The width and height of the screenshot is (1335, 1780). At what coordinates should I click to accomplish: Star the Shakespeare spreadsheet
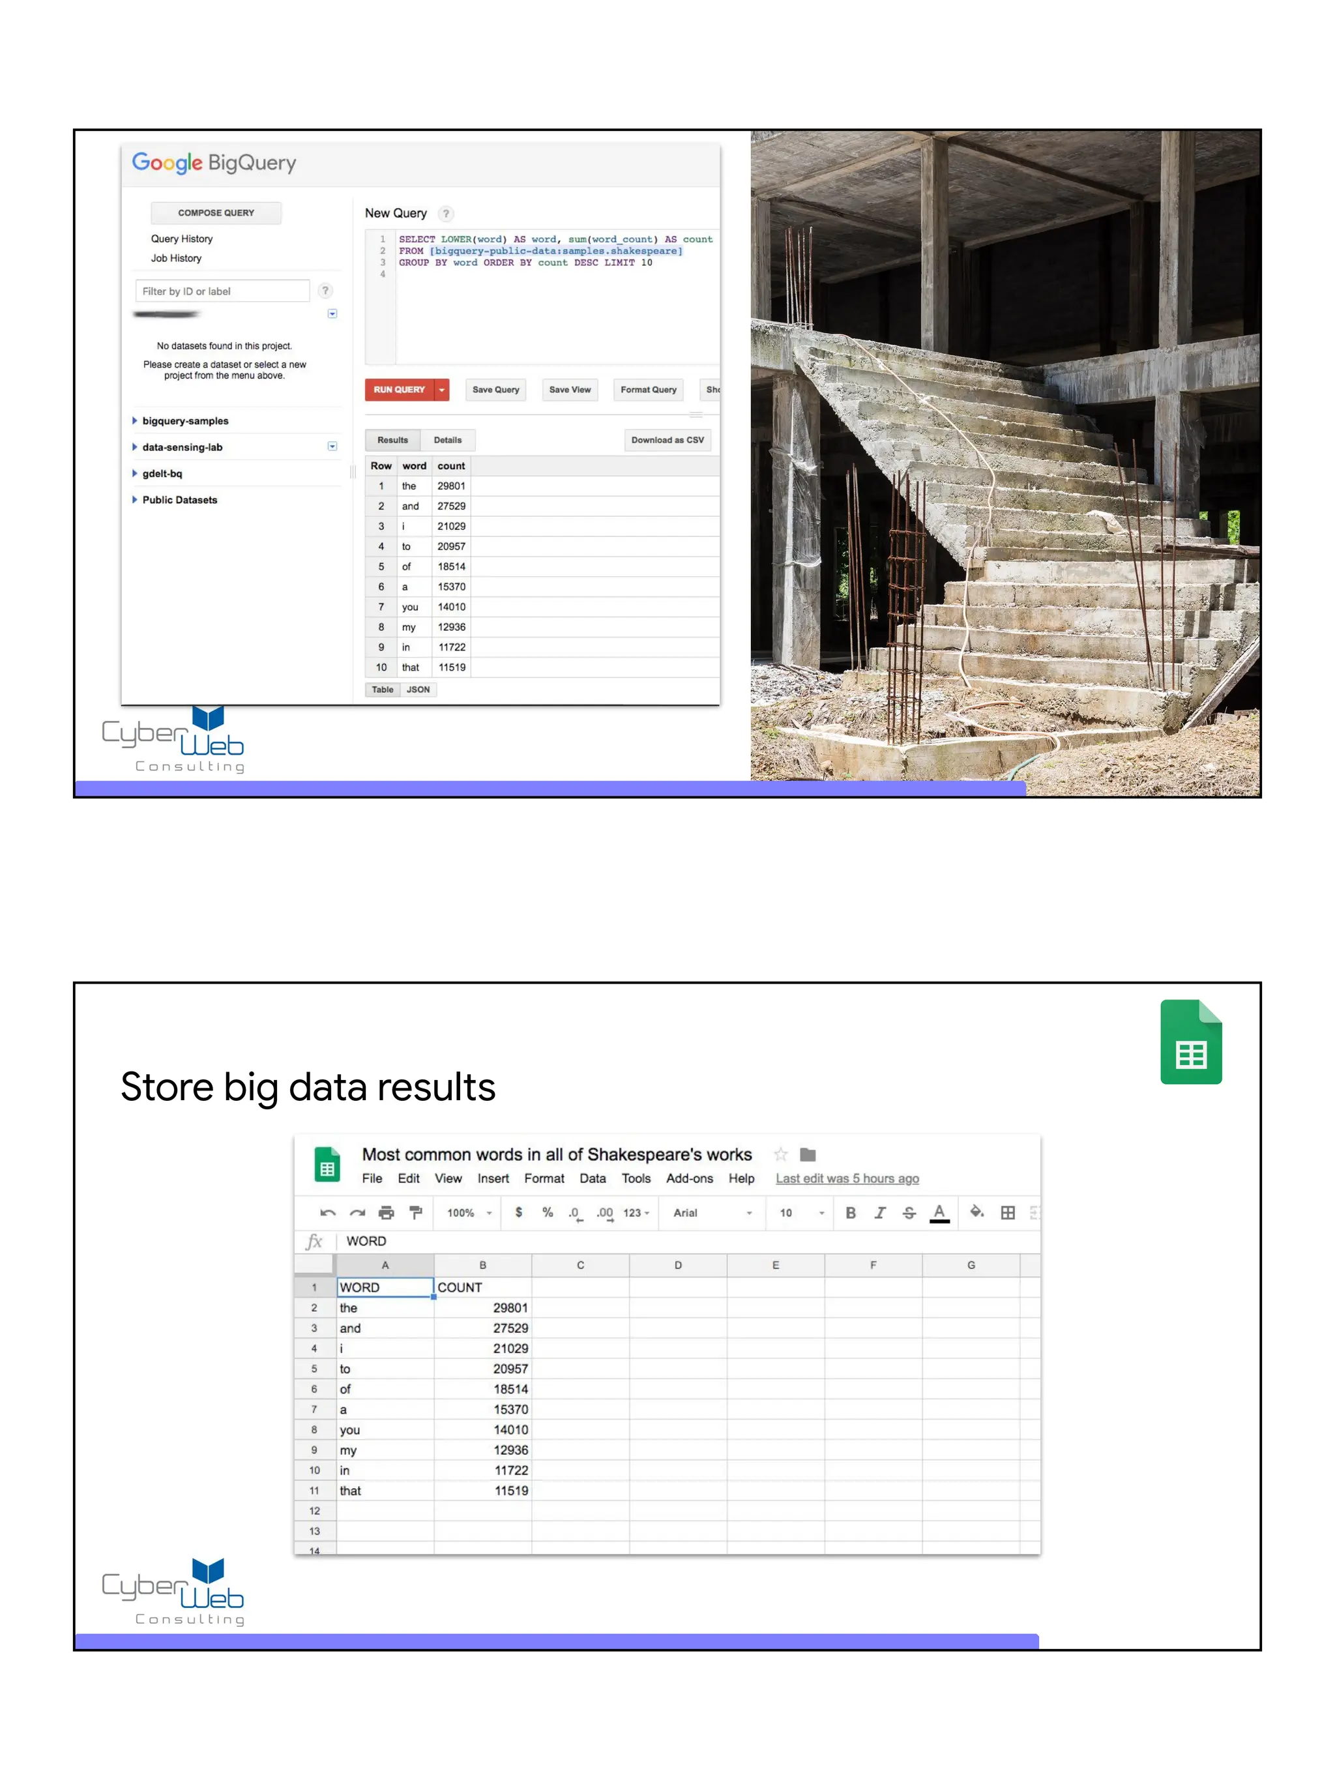(780, 1155)
